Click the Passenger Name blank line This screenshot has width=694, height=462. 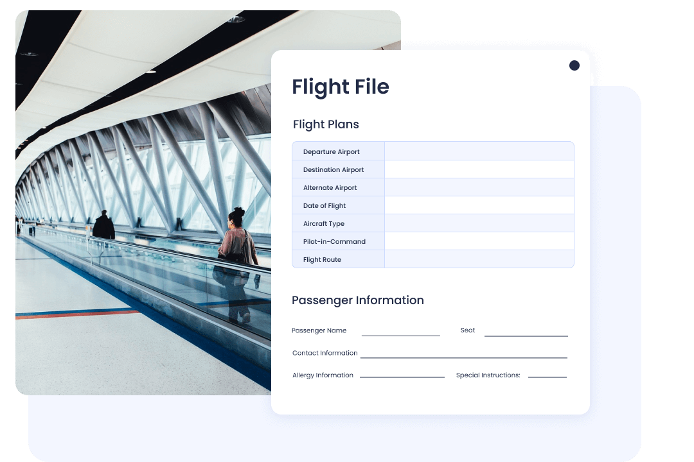(401, 333)
